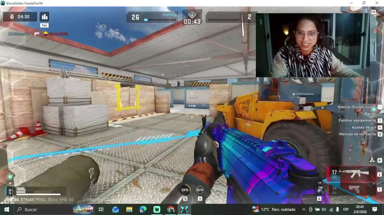384x215 pixels.
Task: Open Google Chrome from the taskbar
Action: 171,209
